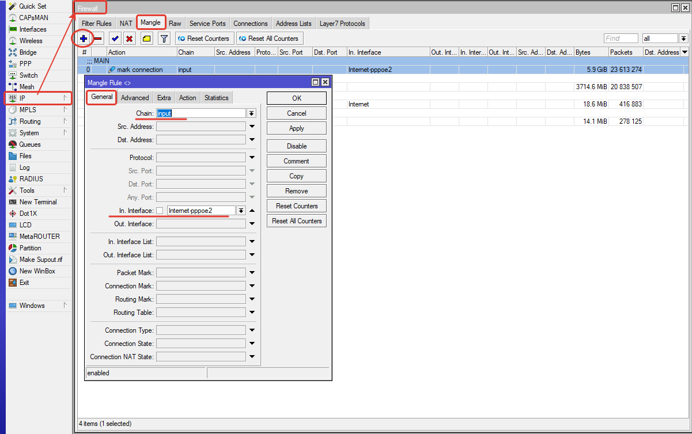Open New Terminal in the sidebar

pos(37,202)
